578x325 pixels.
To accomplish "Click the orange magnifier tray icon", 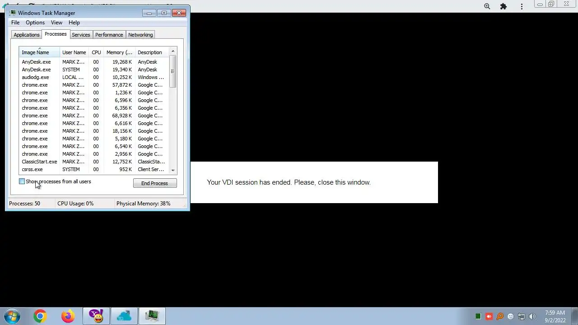I will [500, 316].
